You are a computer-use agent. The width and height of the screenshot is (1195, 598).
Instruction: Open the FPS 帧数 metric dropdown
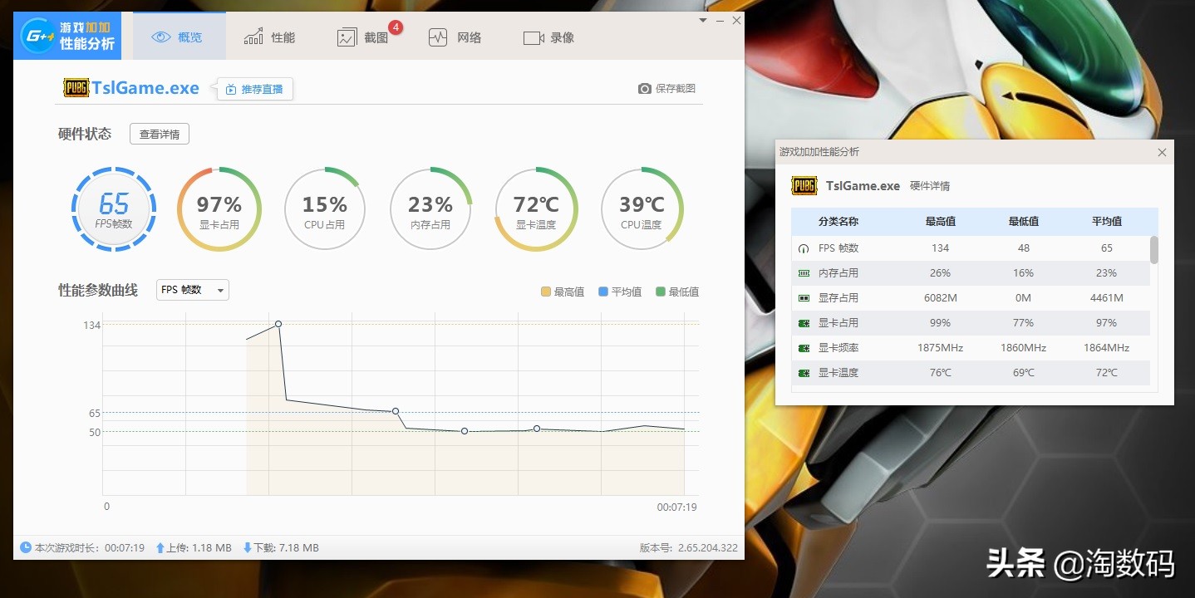coord(192,290)
